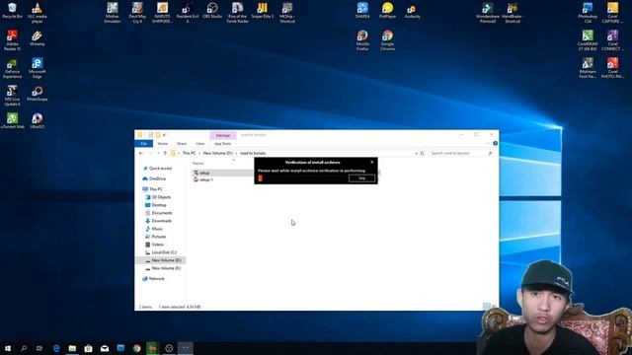Switch to the Home ribbon tab

point(162,144)
